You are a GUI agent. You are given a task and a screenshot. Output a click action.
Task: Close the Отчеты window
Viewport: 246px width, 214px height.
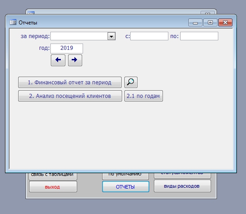pos(225,22)
